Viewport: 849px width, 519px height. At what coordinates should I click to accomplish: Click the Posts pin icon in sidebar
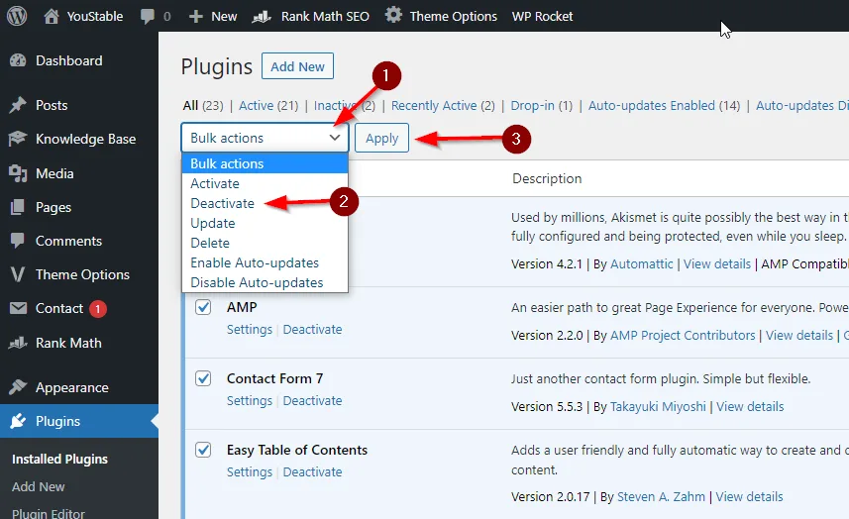[x=18, y=105]
